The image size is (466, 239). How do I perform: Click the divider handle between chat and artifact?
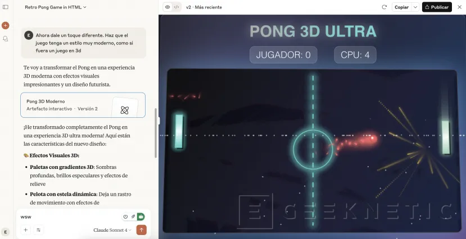[159, 121]
